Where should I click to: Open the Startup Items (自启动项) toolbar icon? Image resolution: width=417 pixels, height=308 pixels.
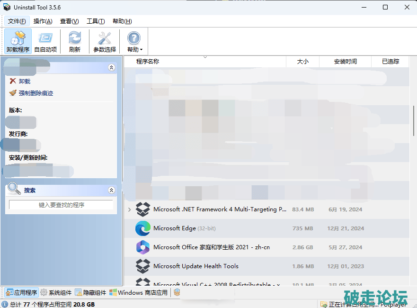click(45, 41)
